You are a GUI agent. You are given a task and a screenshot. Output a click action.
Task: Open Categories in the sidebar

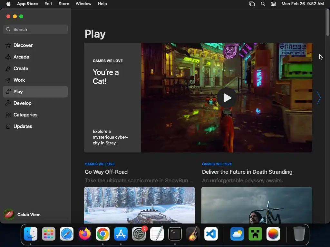click(x=35, y=115)
